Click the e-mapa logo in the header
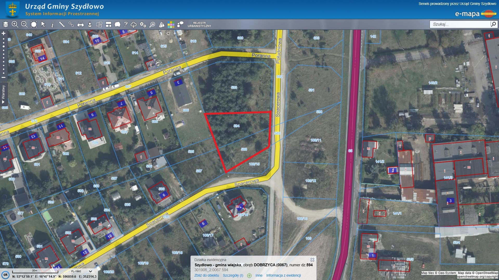The height and width of the screenshot is (280, 499). (x=475, y=13)
